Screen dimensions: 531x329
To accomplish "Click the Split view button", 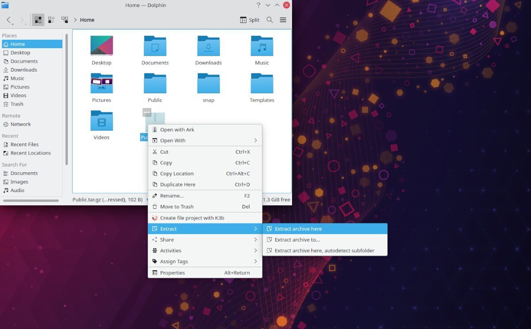I will point(250,20).
